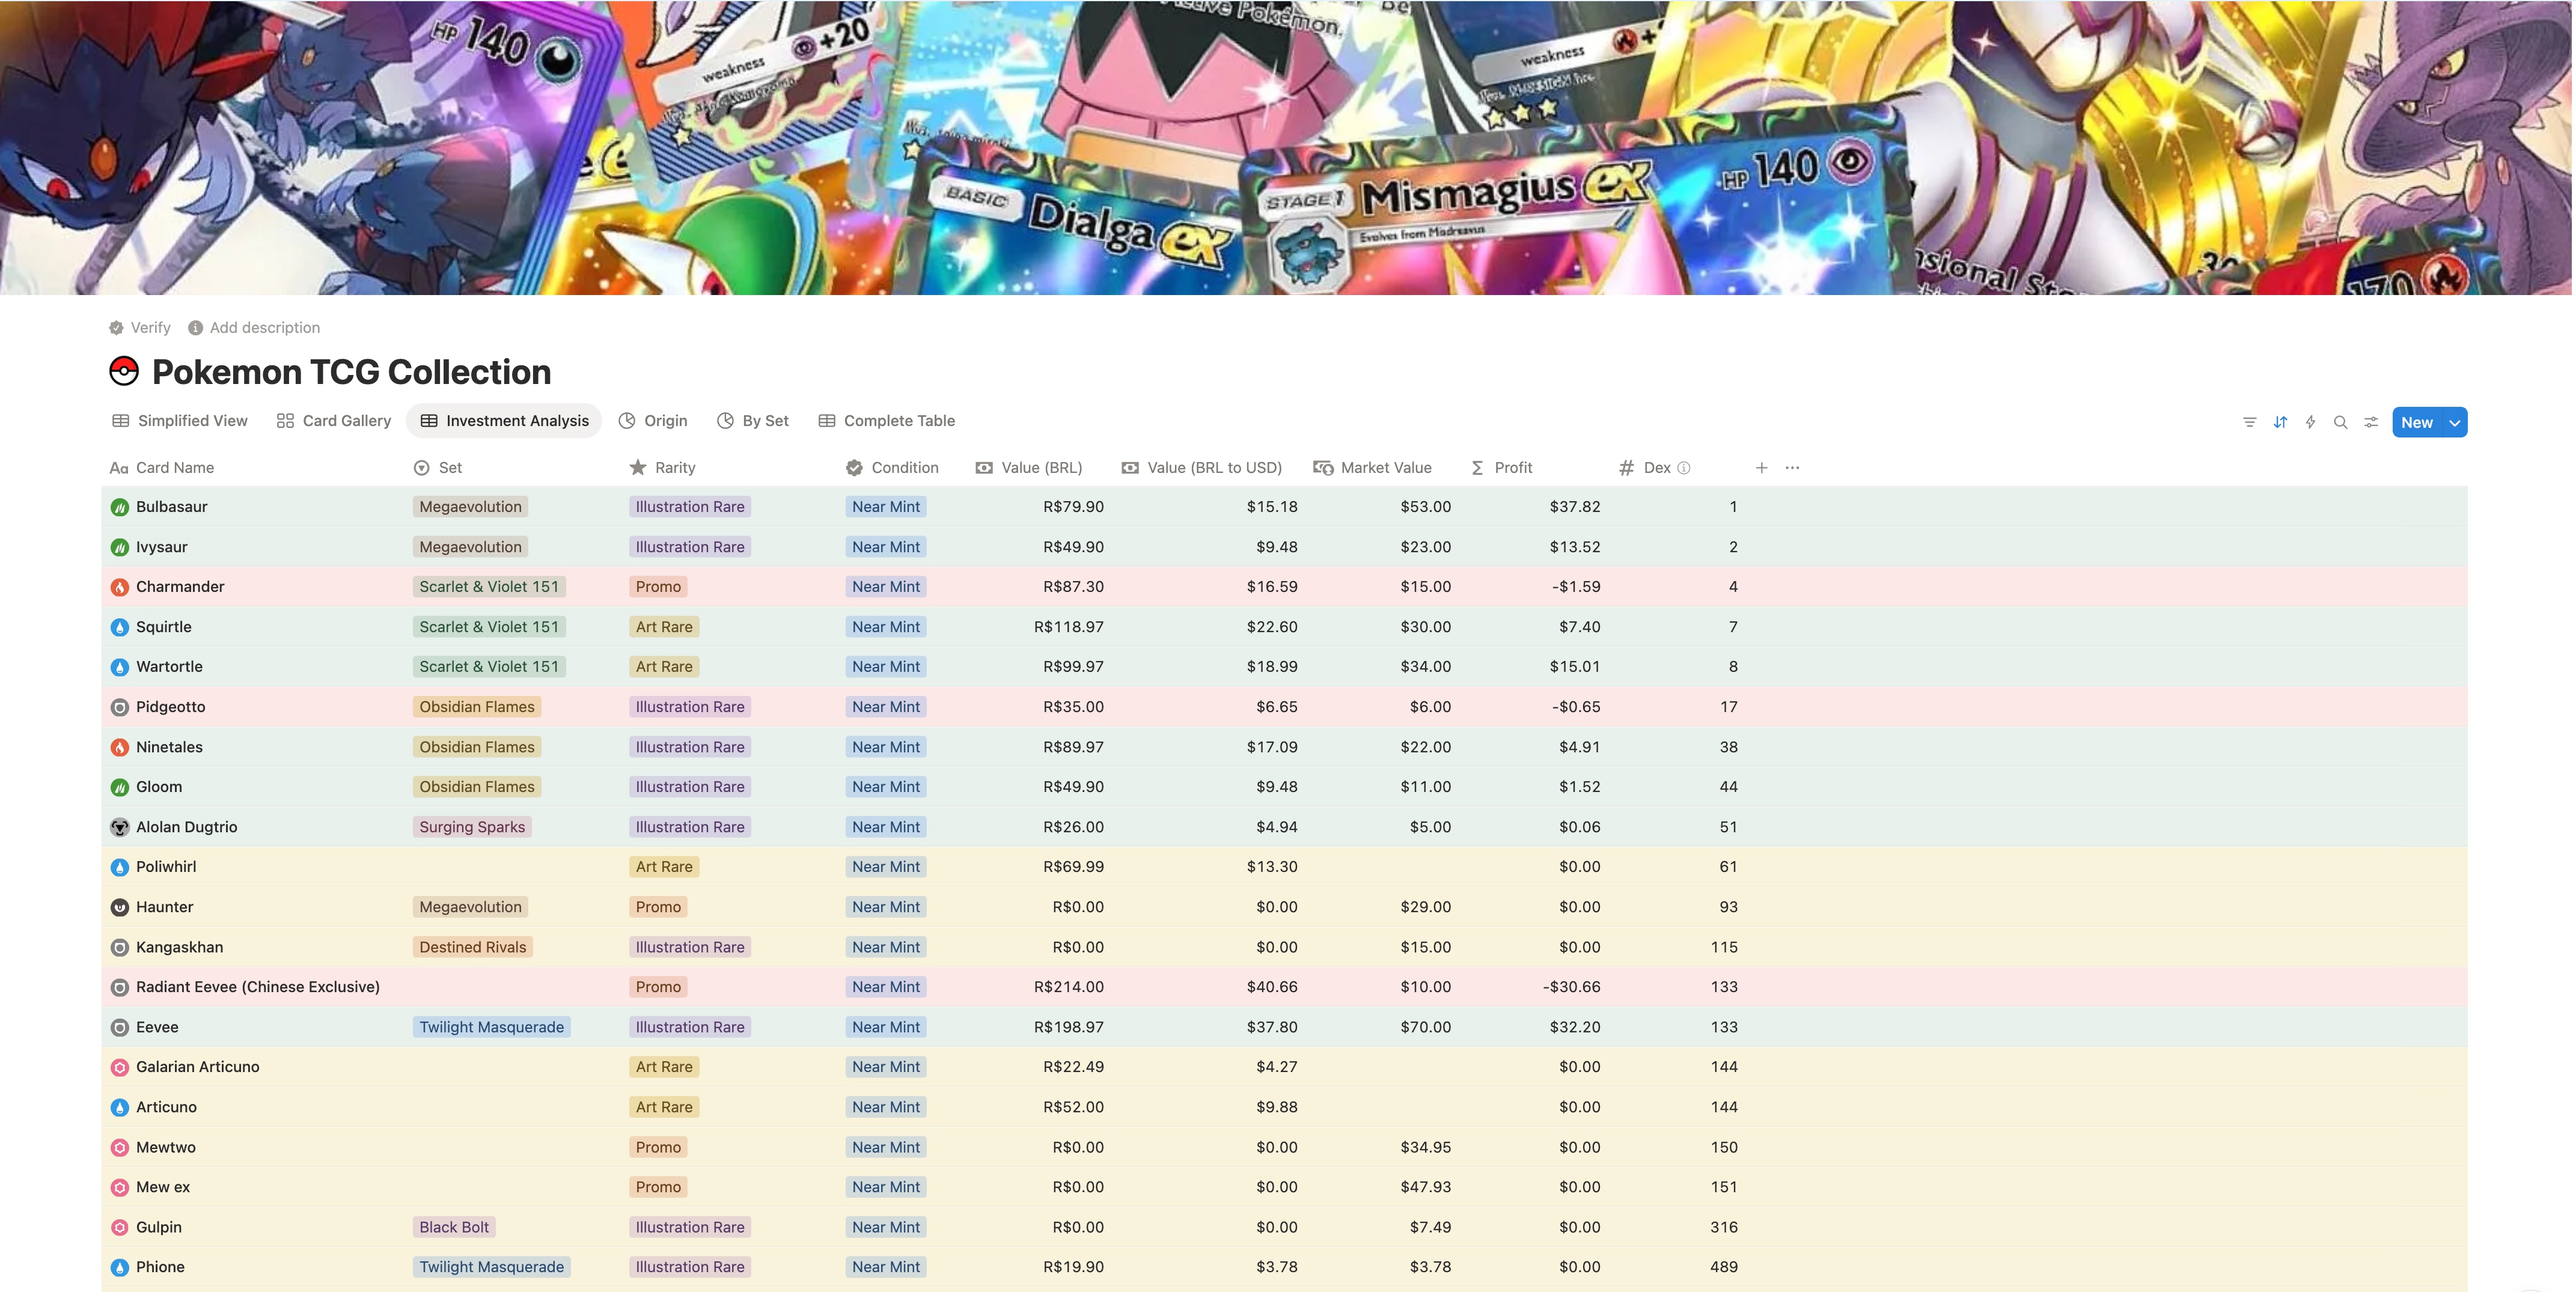Click the Phione water type icon
The height and width of the screenshot is (1292, 2576).
(x=120, y=1267)
